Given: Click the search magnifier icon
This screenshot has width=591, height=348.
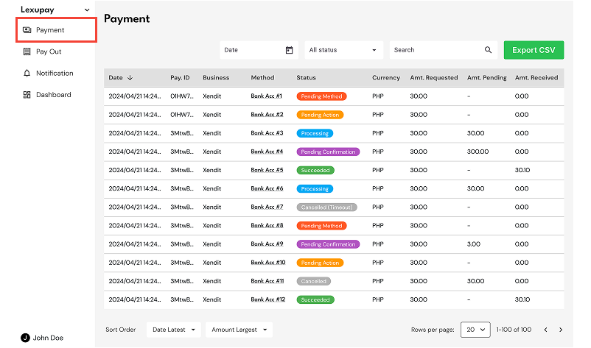Looking at the screenshot, I should (x=488, y=49).
